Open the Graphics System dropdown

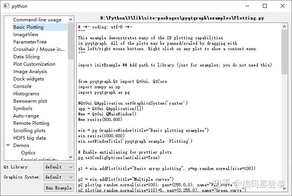click(x=59, y=177)
